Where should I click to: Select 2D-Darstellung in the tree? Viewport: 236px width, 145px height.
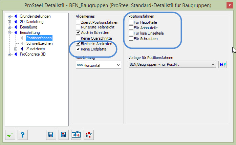coord(32,22)
